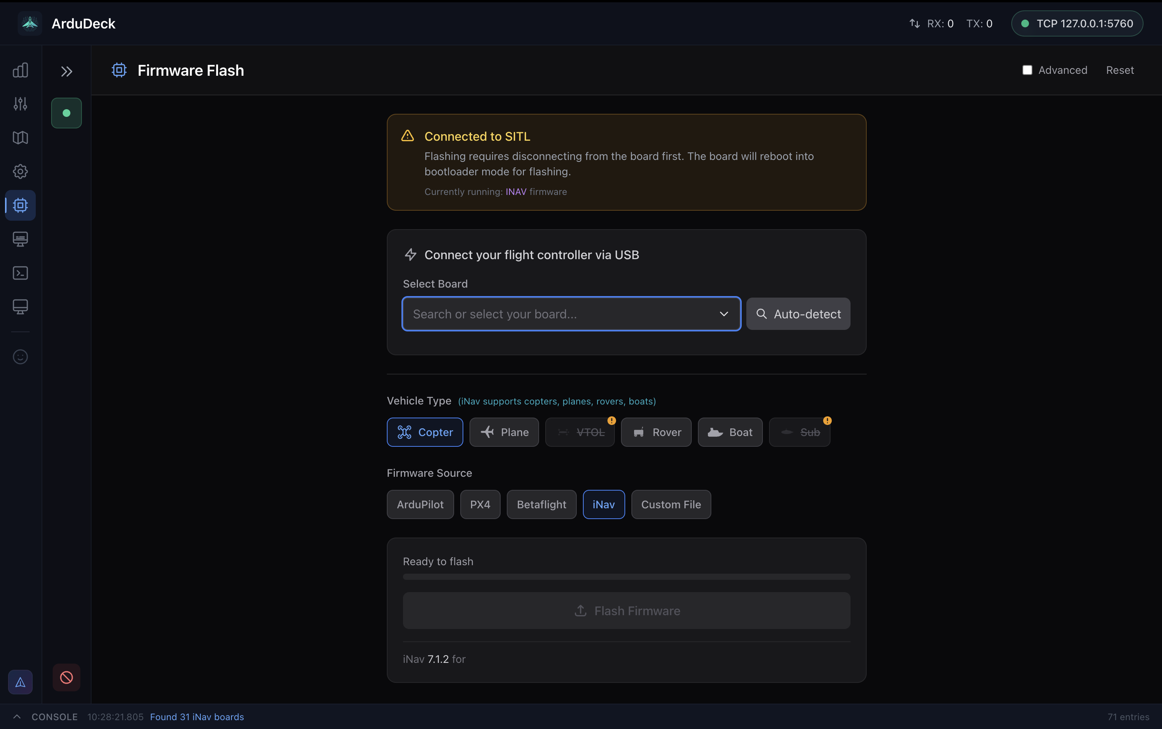This screenshot has height=729, width=1162.
Task: Open the OSD monitor icon with text lines
Action: click(x=20, y=239)
